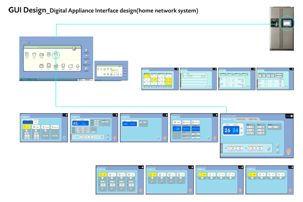Select yellow TV card on audio-video screen
This screenshot has height=202, width=303.
point(27,127)
